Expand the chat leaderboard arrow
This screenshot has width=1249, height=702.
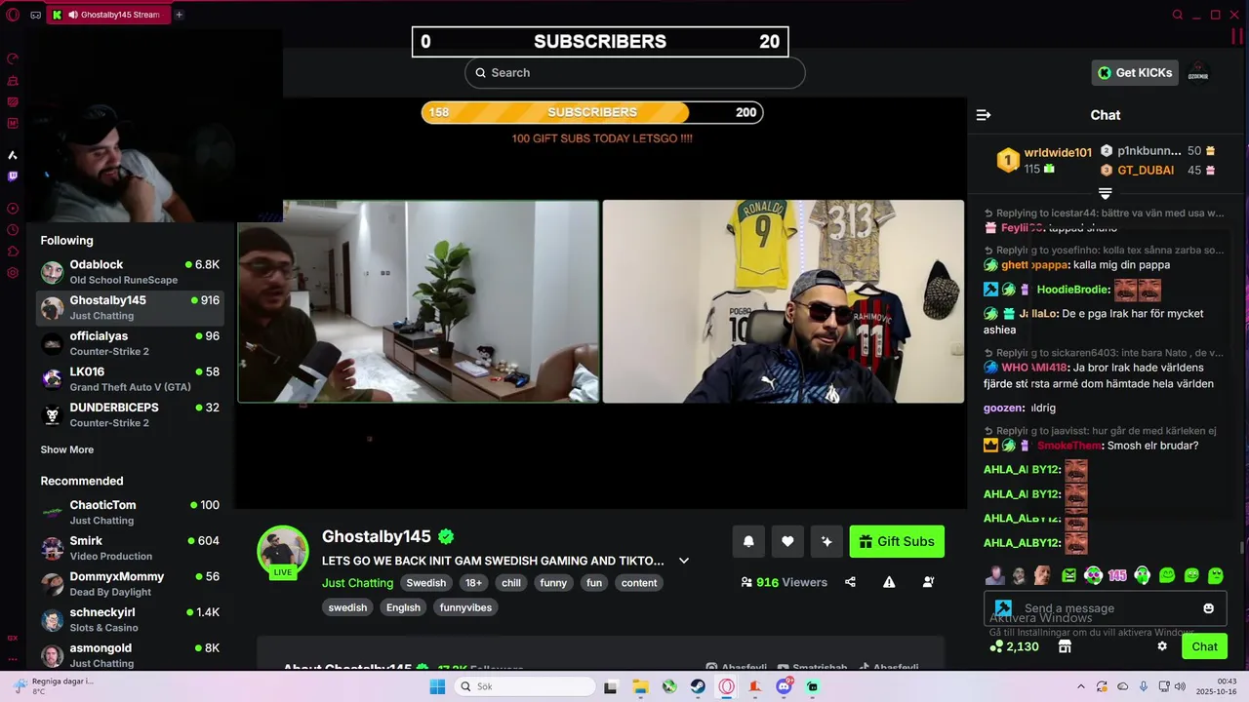[x=1105, y=194]
